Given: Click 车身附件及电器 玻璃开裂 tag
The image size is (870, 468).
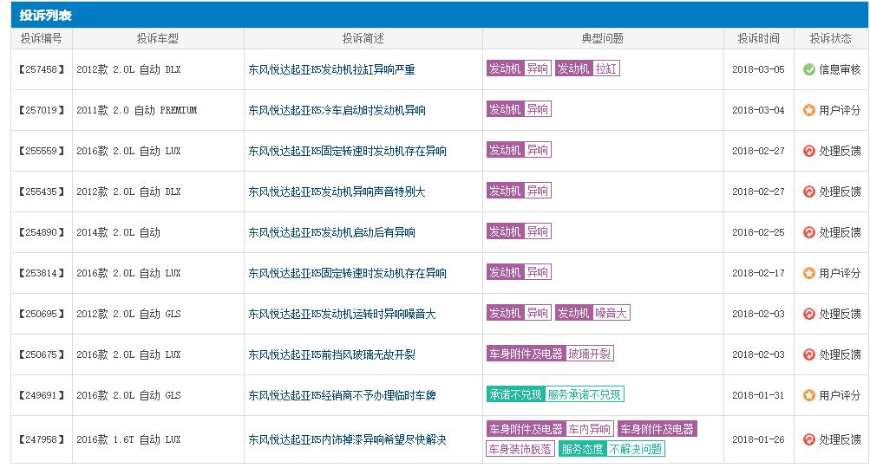Looking at the screenshot, I should click(550, 354).
